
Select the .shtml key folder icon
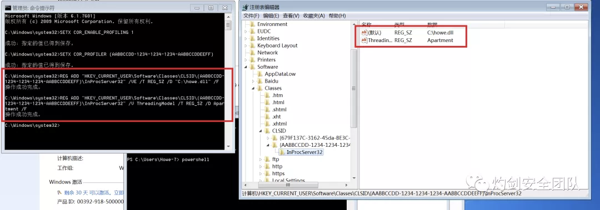pyautogui.click(x=267, y=110)
